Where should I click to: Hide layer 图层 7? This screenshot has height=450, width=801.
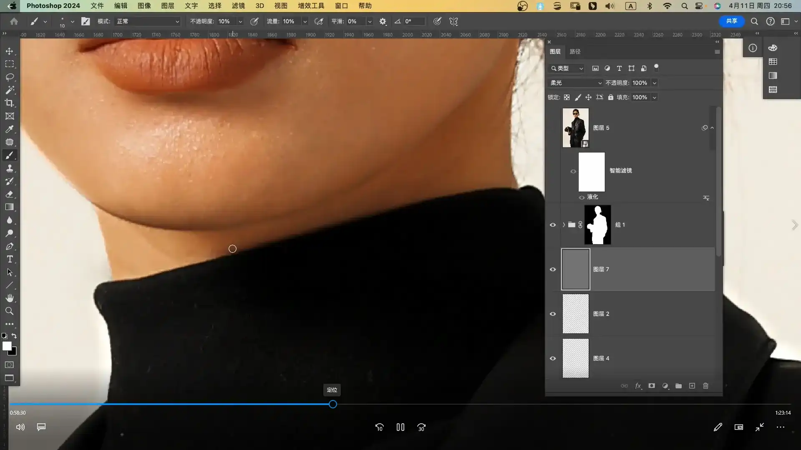click(553, 269)
